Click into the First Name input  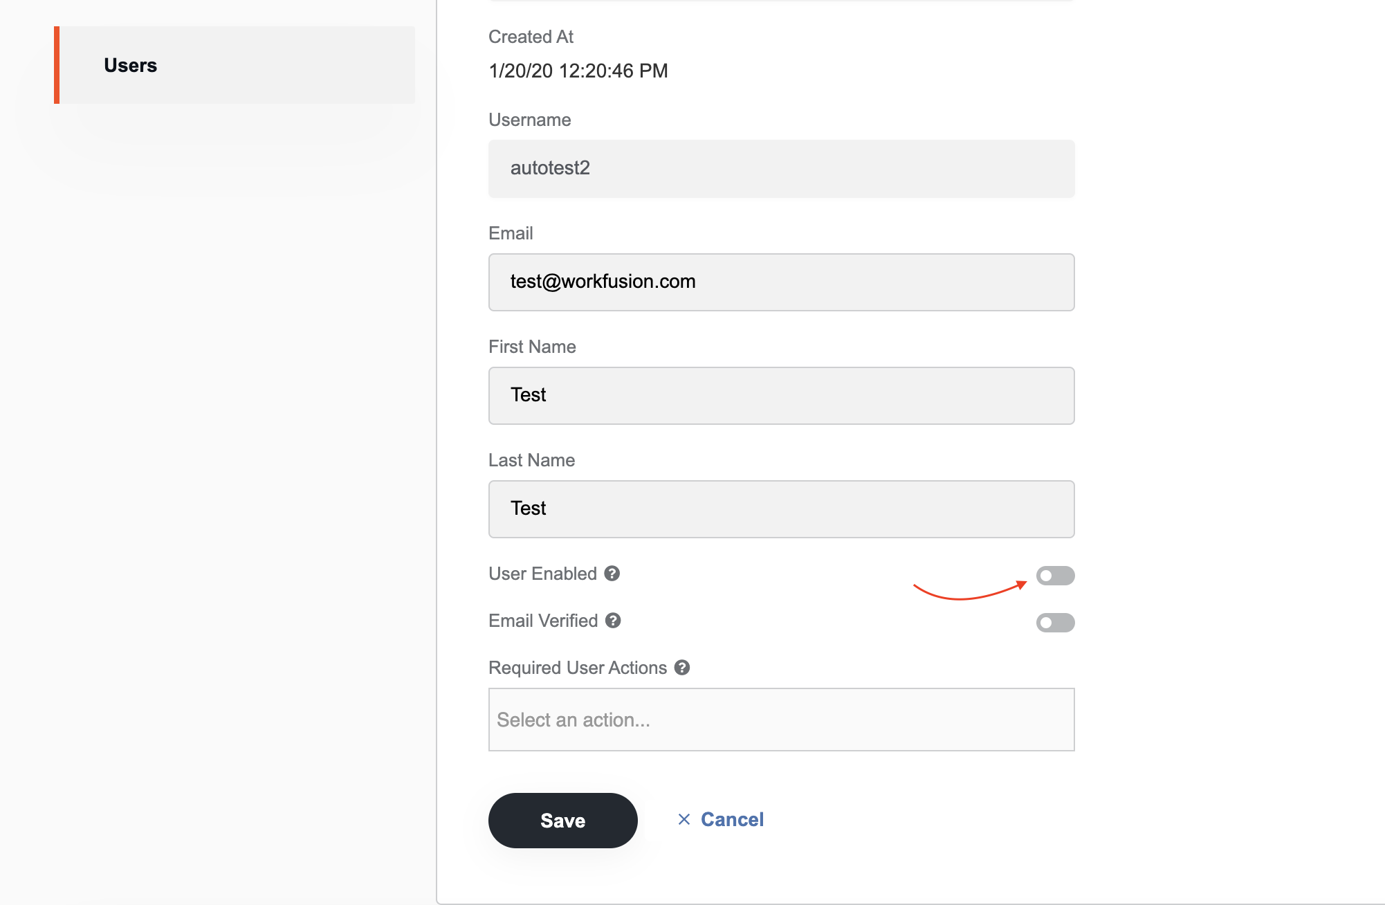point(782,396)
